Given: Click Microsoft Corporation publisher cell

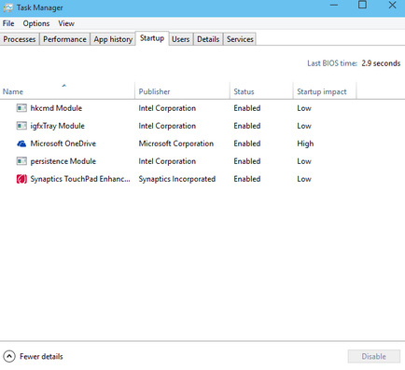Looking at the screenshot, I should click(176, 144).
